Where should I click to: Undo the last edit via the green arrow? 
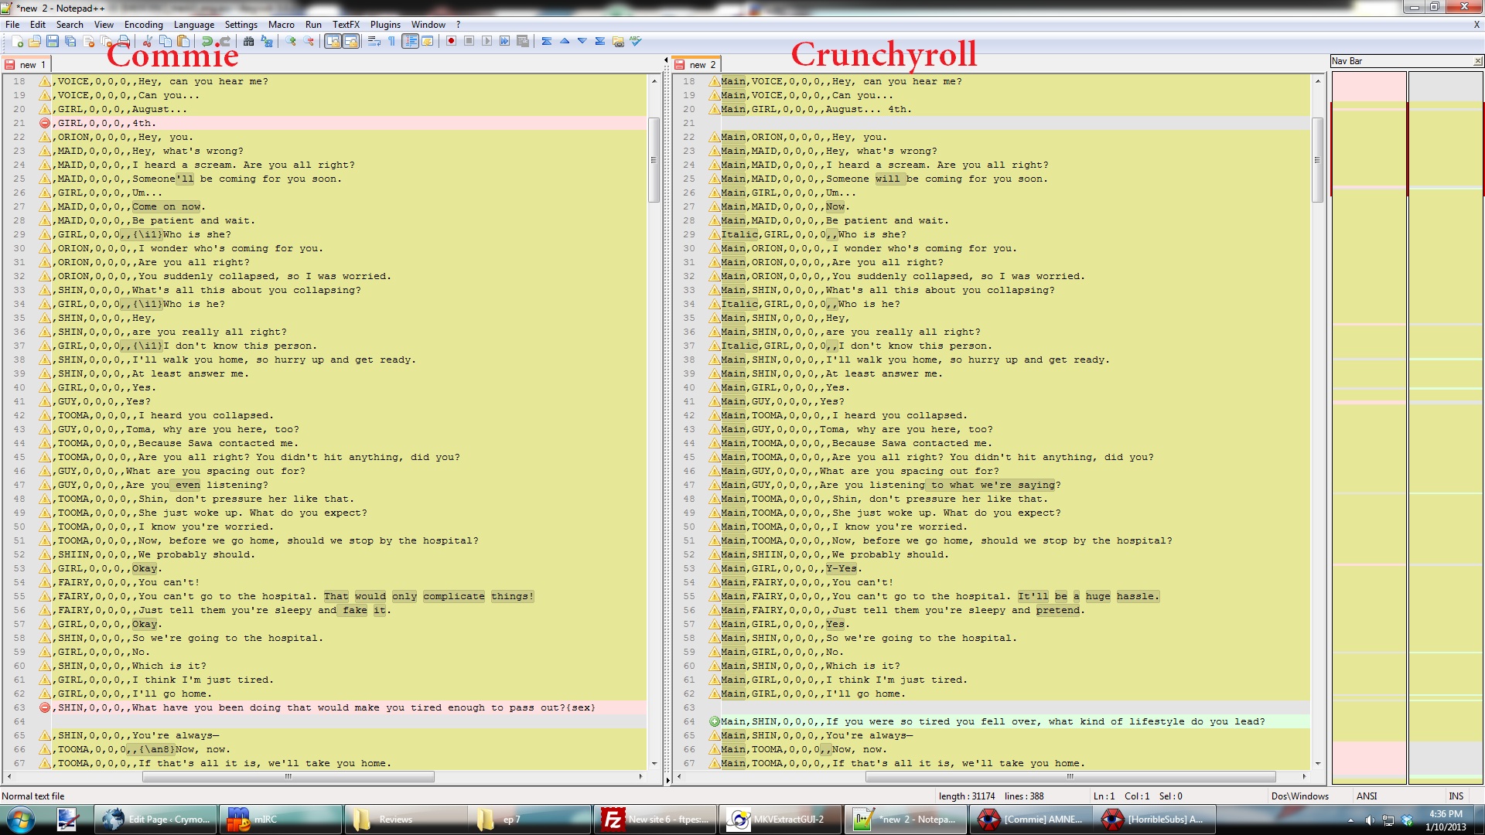(x=207, y=41)
